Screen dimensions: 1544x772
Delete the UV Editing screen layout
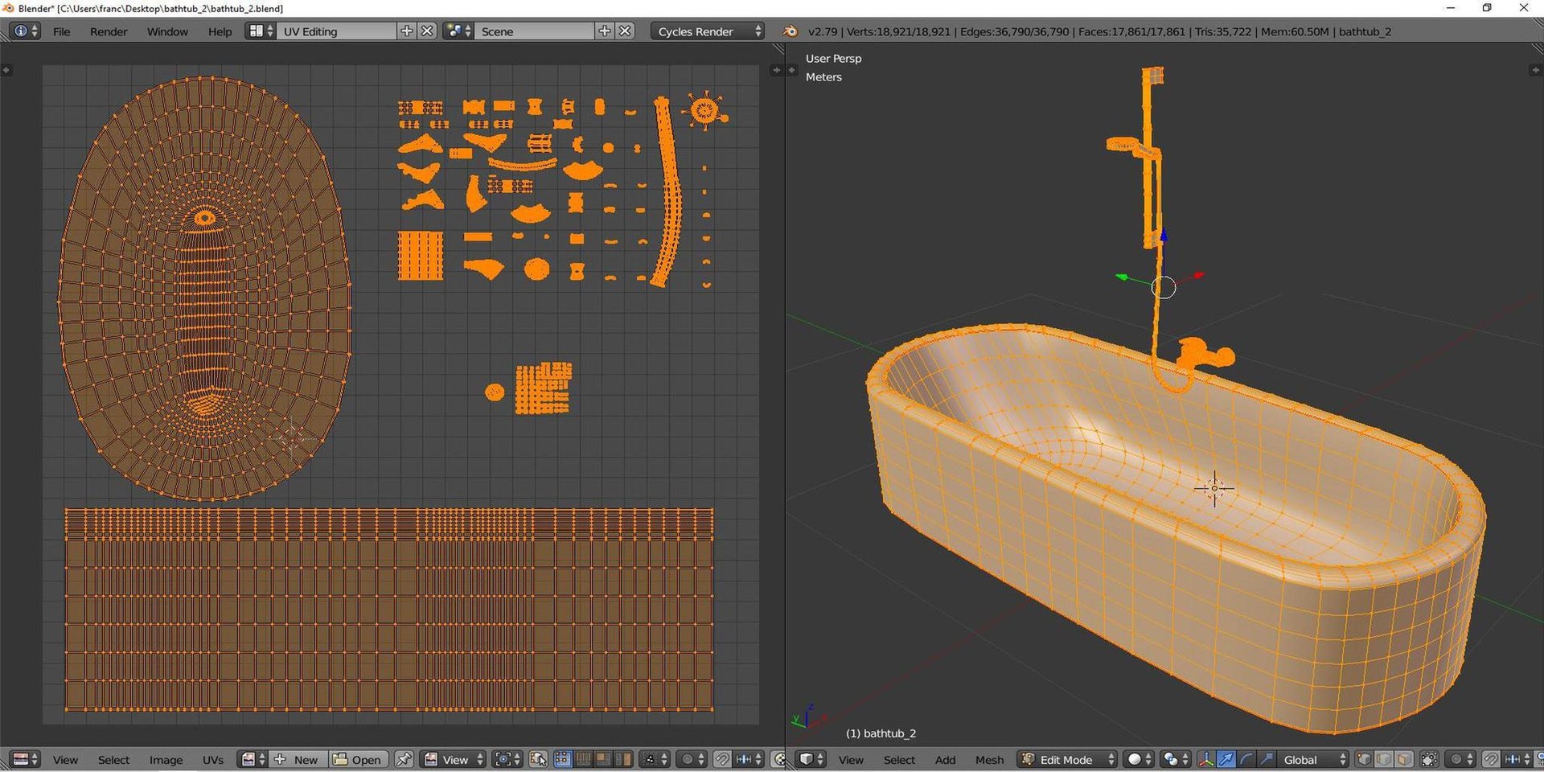tap(428, 31)
